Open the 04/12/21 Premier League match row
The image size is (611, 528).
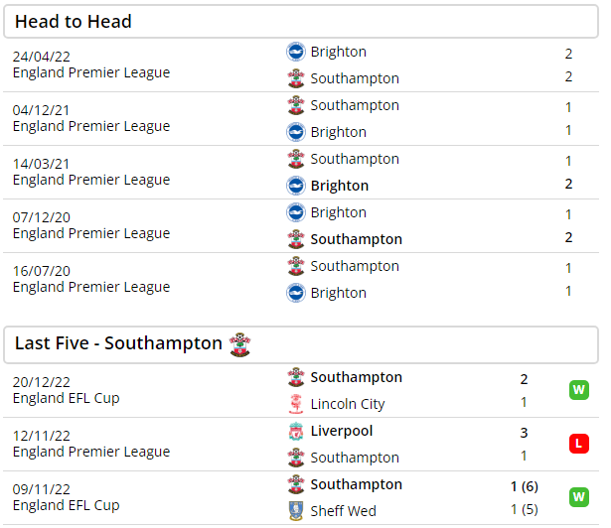301,119
